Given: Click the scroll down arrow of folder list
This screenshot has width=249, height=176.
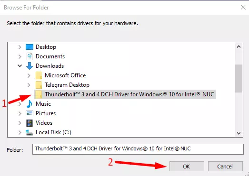Looking at the screenshot, I should coord(239,133).
